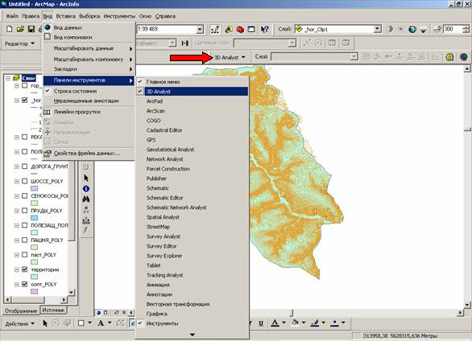Enable the ПАШНЯ_POLY layer checkbox
The width and height of the screenshot is (472, 341).
(25, 240)
